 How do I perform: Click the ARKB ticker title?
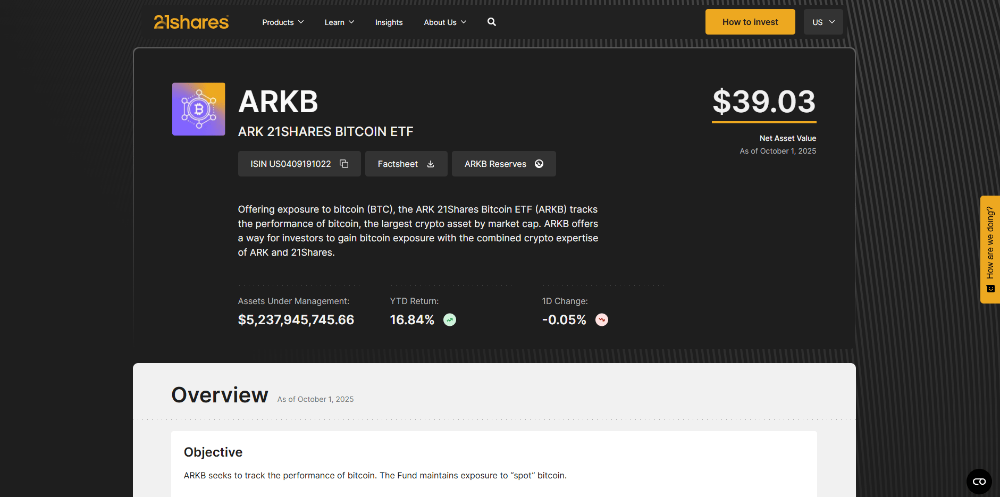coord(278,102)
